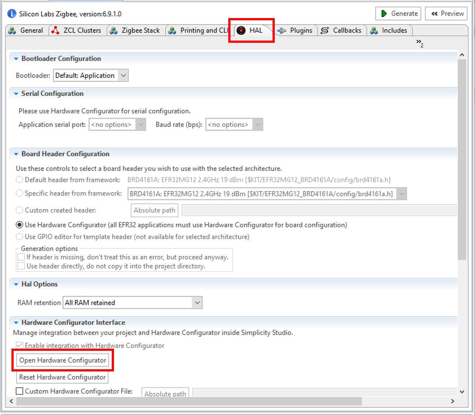Select Use GPIO editor for template header radio

(20, 237)
